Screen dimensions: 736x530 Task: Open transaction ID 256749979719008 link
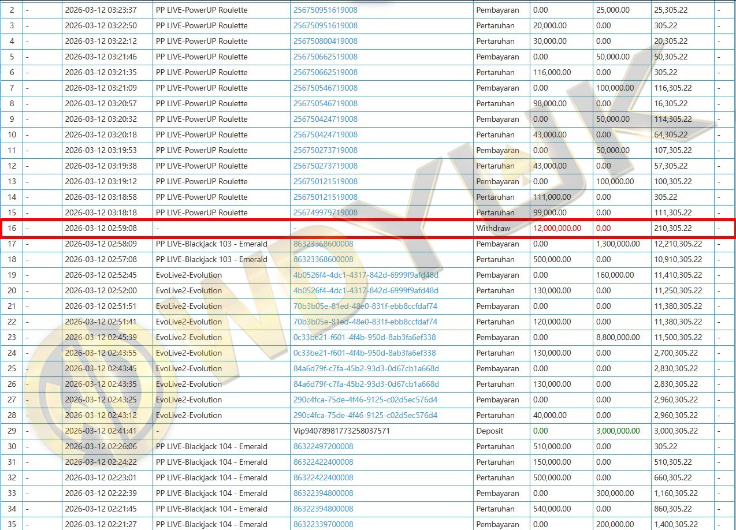325,212
